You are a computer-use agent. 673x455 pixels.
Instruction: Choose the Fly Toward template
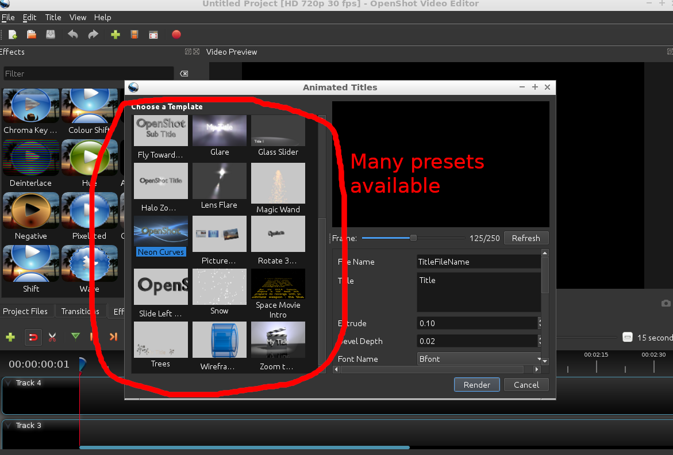[x=160, y=137]
